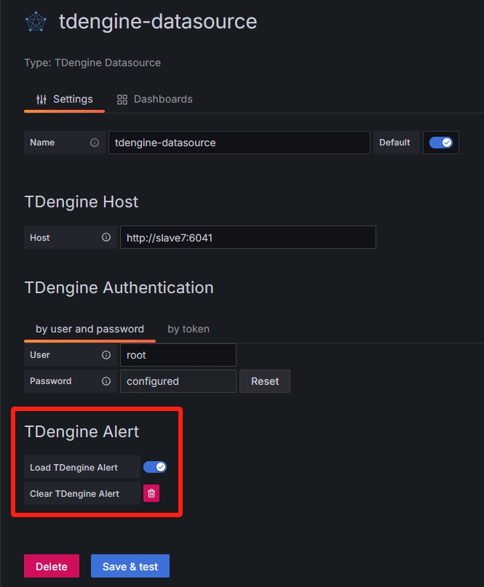Click the red Delete button
484x587 pixels.
click(52, 567)
